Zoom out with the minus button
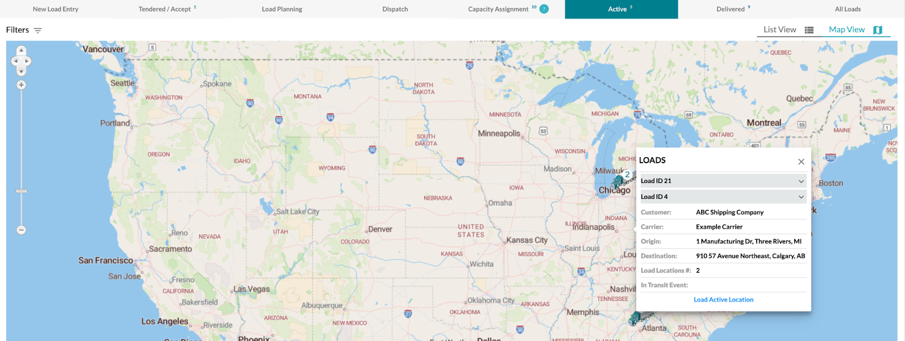The height and width of the screenshot is (341, 905). (21, 230)
